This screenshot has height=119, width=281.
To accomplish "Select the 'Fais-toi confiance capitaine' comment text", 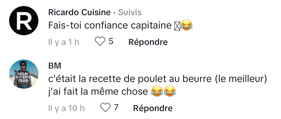I will click(110, 25).
